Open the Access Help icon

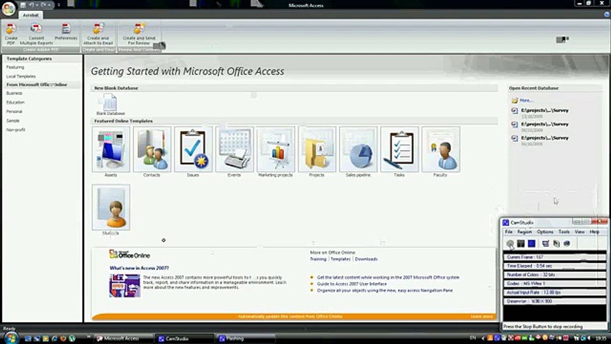[x=607, y=15]
